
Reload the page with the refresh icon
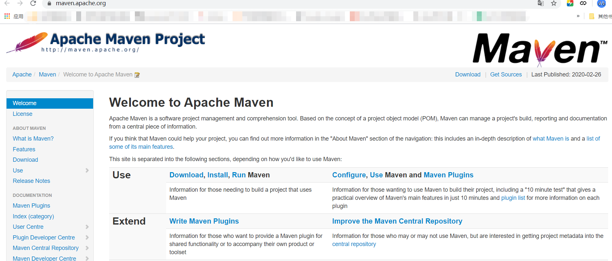33,3
